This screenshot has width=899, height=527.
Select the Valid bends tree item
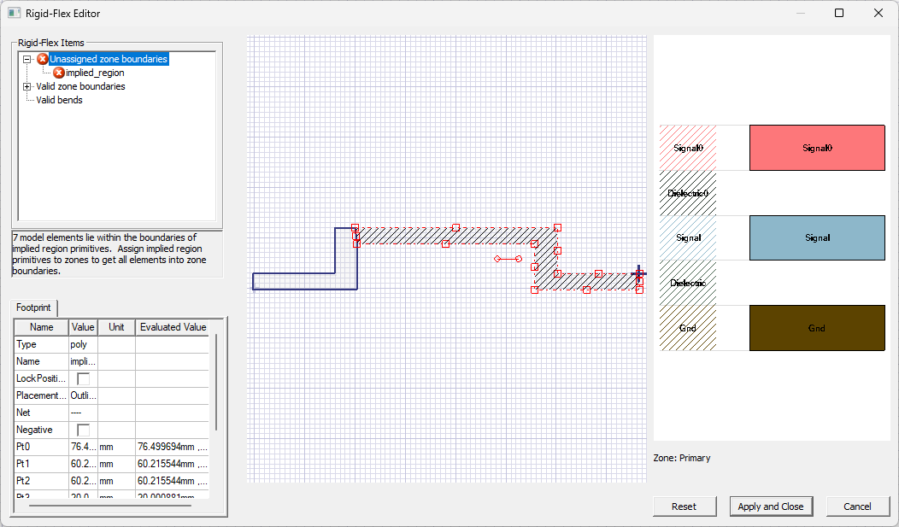(x=58, y=100)
